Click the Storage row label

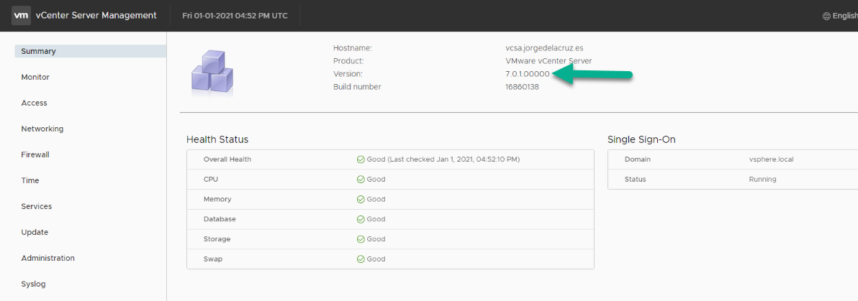(217, 239)
